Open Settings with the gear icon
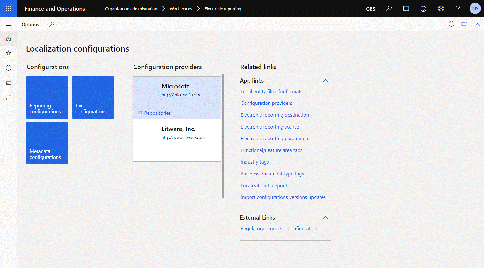Screen dimensions: 484x268 coord(441,8)
